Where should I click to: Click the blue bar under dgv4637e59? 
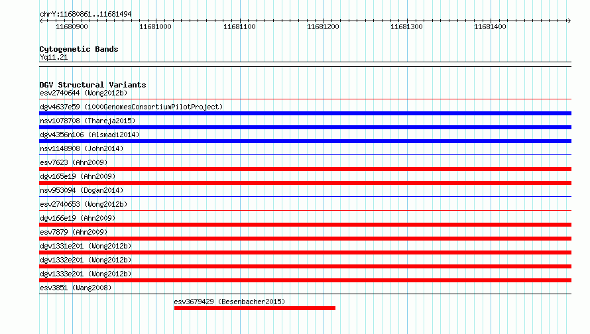(305, 113)
